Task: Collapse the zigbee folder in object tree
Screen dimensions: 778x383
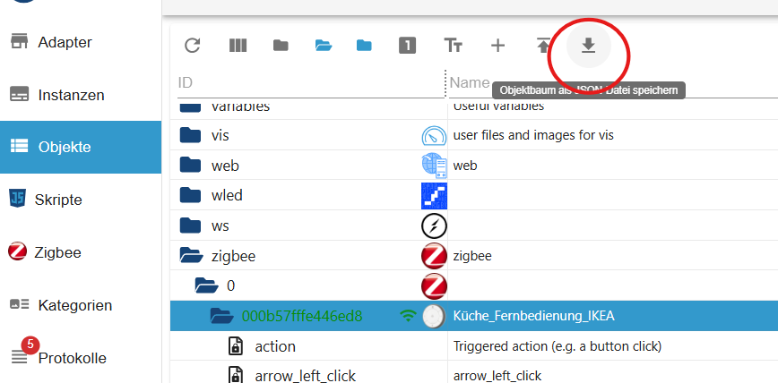Action: (191, 256)
